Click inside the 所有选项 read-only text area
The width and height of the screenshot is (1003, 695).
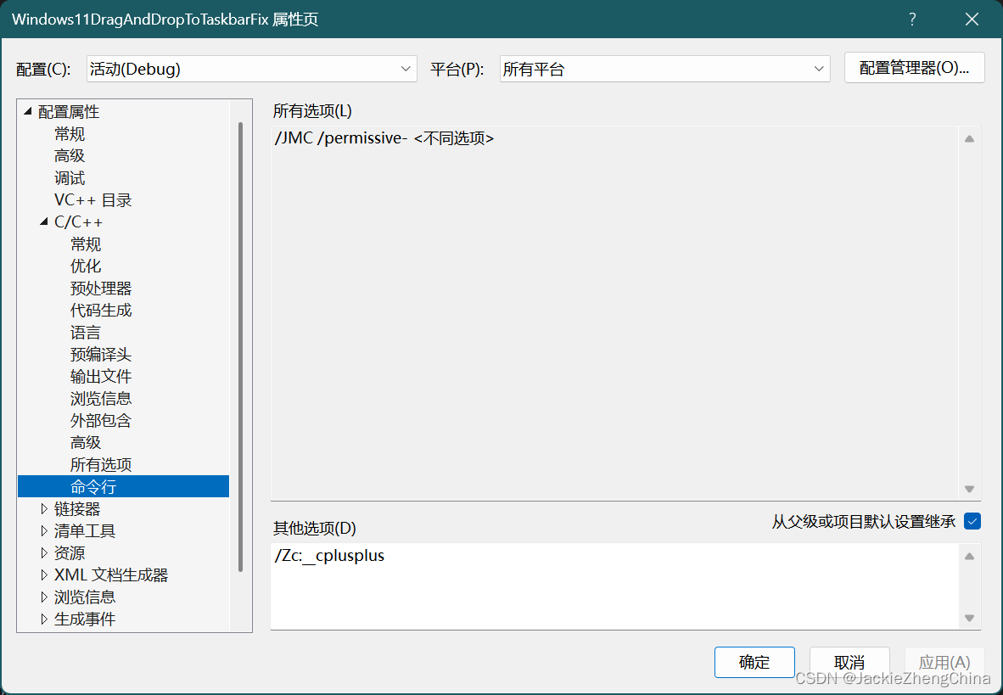tap(614, 313)
